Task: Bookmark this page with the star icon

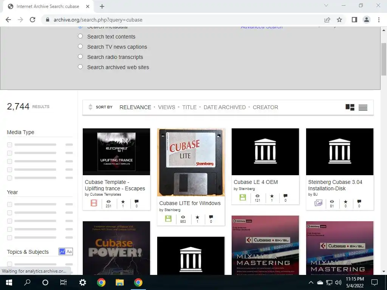Action: [339, 20]
